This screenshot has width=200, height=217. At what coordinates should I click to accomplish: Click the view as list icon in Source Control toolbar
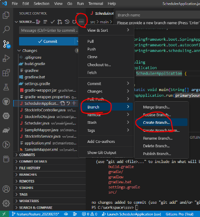pyautogui.click(x=46, y=22)
